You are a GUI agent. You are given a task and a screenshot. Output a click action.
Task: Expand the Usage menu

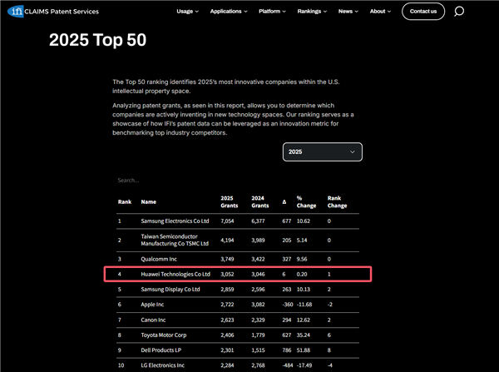tap(189, 12)
